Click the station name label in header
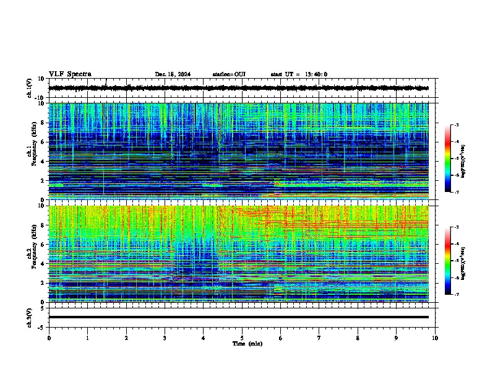This screenshot has height=379, width=490. tap(229, 74)
